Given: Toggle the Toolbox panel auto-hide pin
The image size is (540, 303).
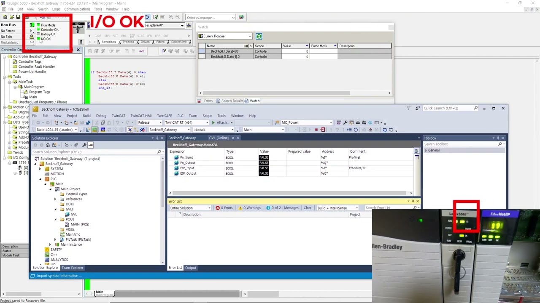Looking at the screenshot, I should (x=498, y=138).
